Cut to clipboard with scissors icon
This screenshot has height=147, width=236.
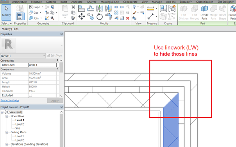coord(73,7)
